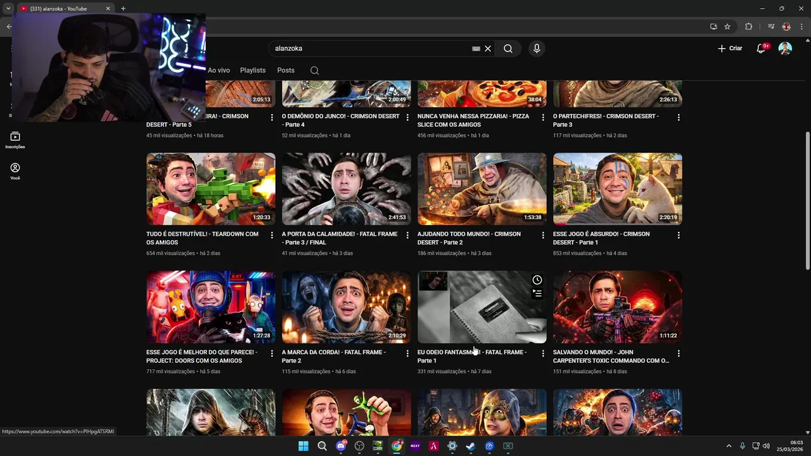Viewport: 811px width, 456px height.
Task: Close the alanzoka YouTube tab
Action: coord(108,8)
